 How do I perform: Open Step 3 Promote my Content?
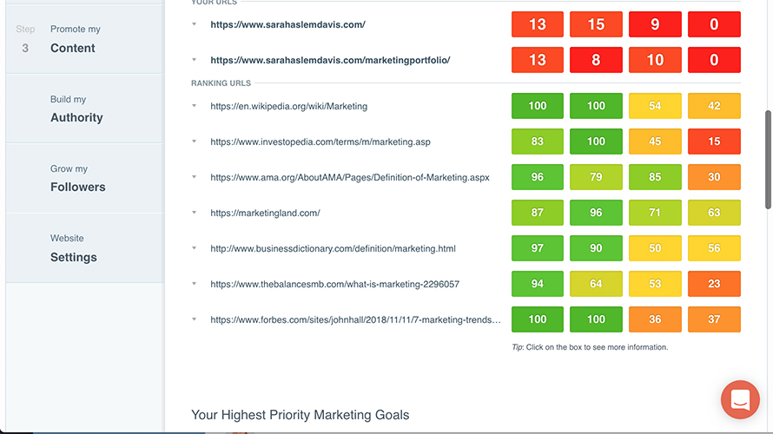(74, 39)
